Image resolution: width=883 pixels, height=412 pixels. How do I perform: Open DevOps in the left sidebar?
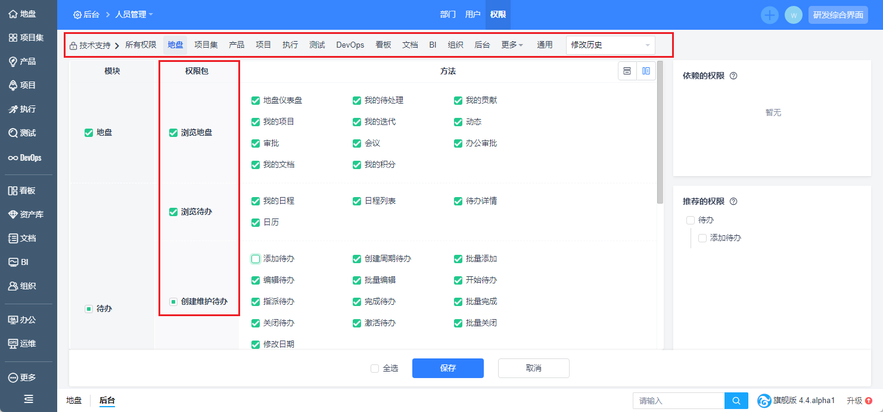click(x=25, y=158)
